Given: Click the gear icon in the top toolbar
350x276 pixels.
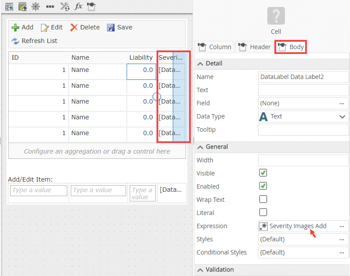Looking at the screenshot, I should point(36,7).
